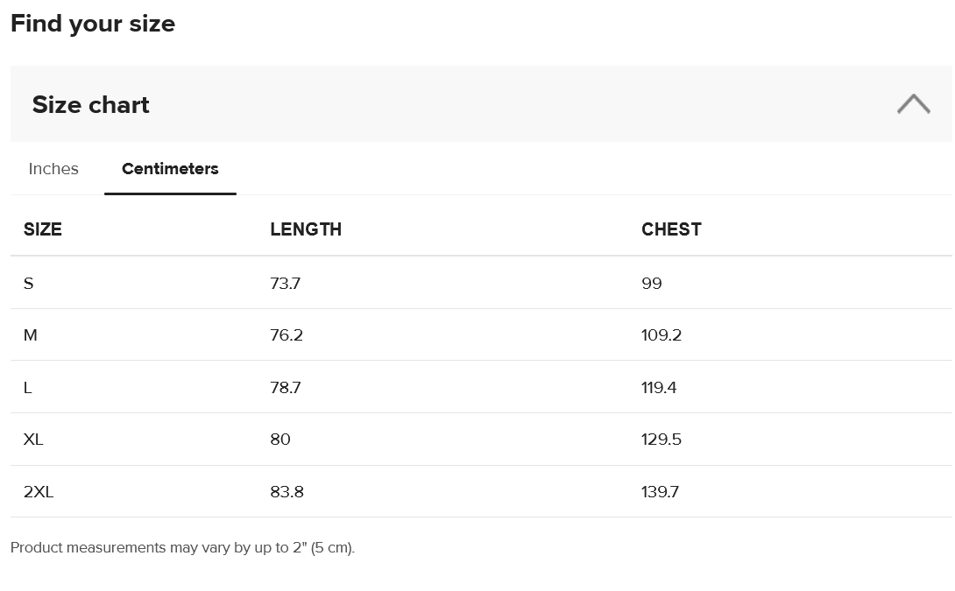Select the 2XL size row label
This screenshot has width=955, height=591.
pos(39,492)
